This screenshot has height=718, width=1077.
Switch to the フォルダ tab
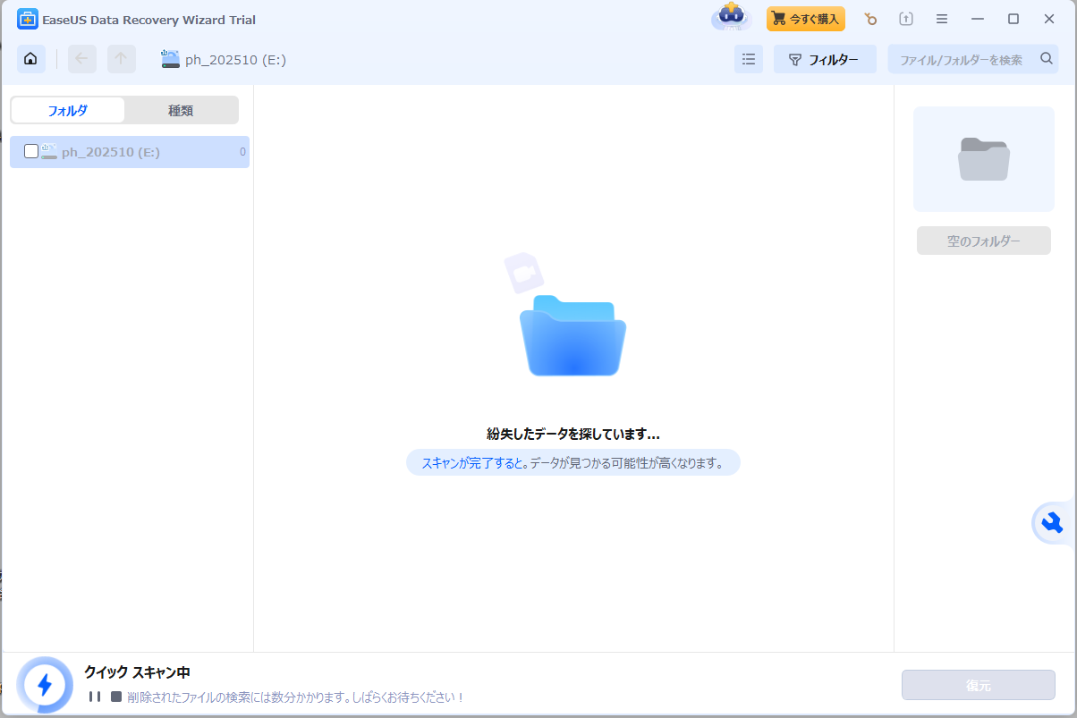pyautogui.click(x=67, y=109)
